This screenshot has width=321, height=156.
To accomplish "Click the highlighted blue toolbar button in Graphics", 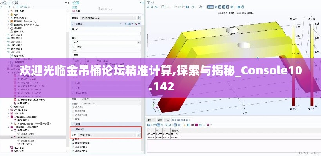I will tap(210, 7).
